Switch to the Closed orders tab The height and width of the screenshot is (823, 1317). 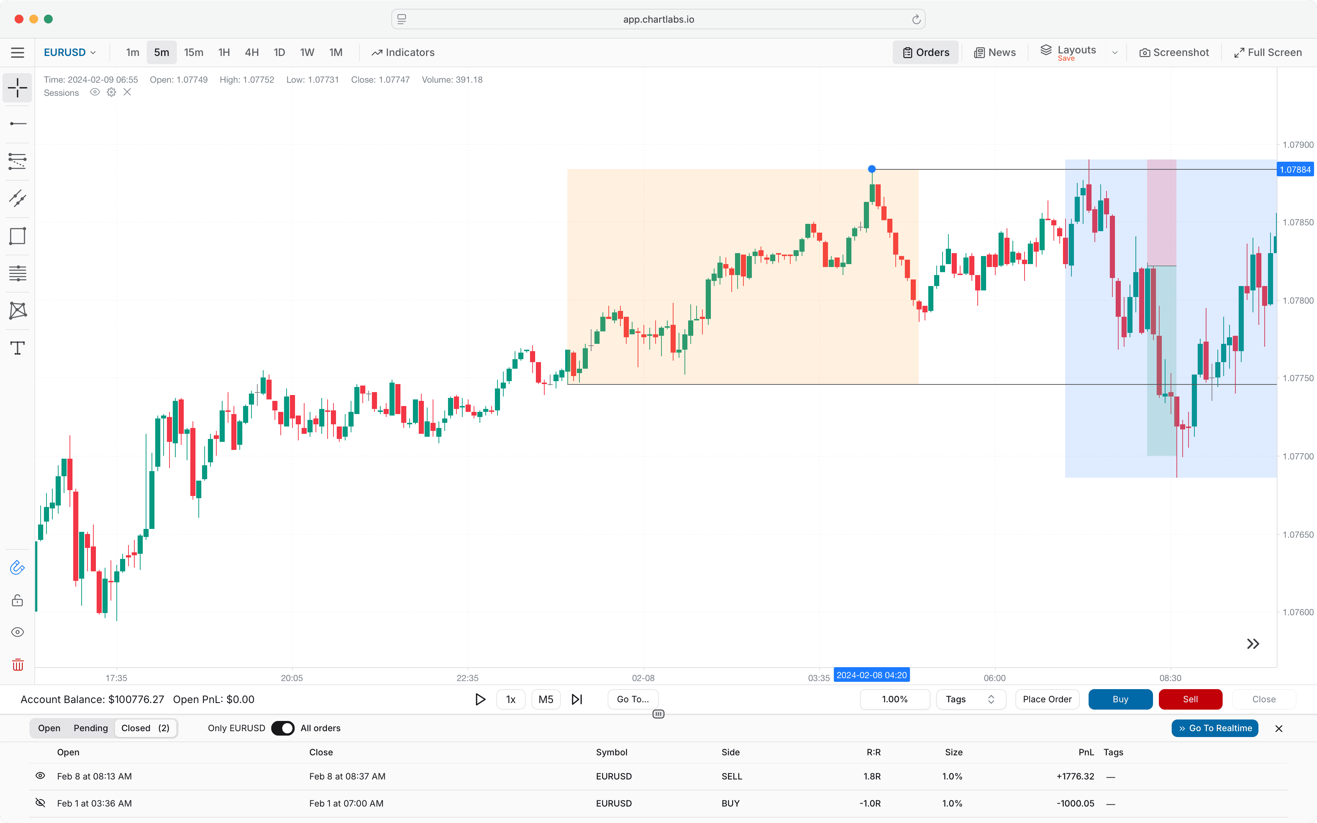pyautogui.click(x=145, y=728)
